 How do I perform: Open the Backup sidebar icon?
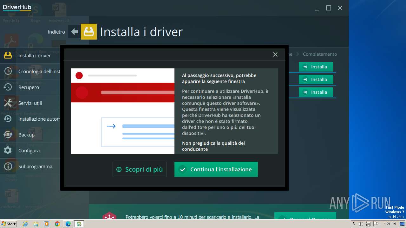click(x=8, y=135)
